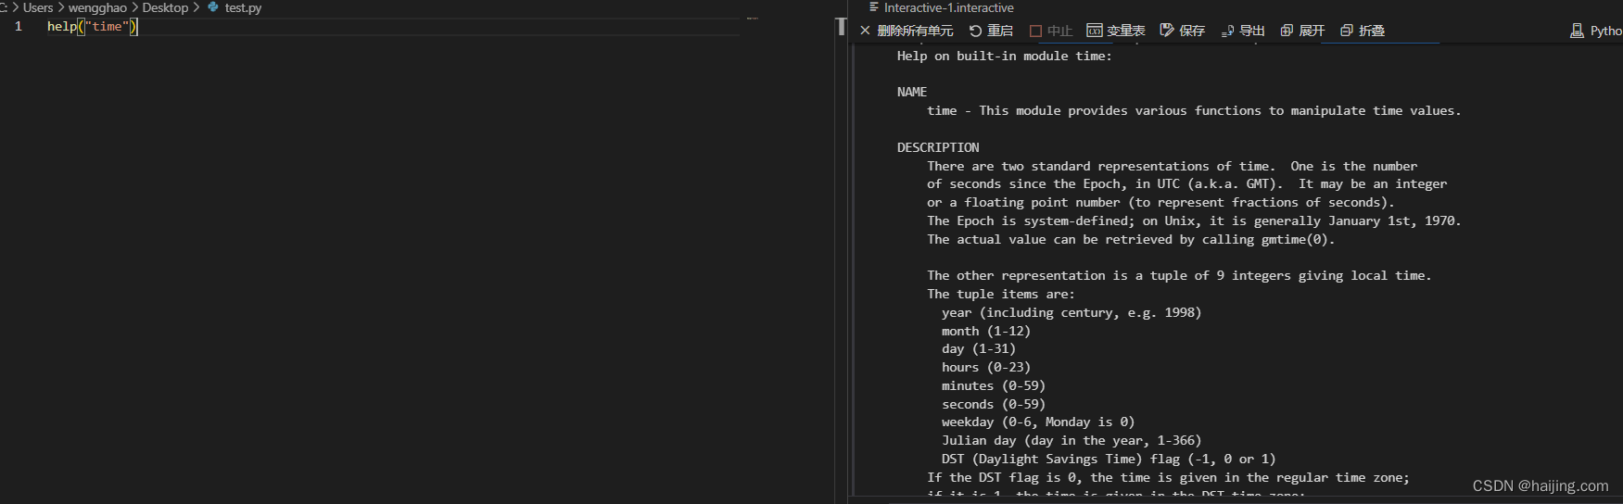Delete all cells via 删除所有单元
Screen dimensions: 1623x504
coord(906,31)
